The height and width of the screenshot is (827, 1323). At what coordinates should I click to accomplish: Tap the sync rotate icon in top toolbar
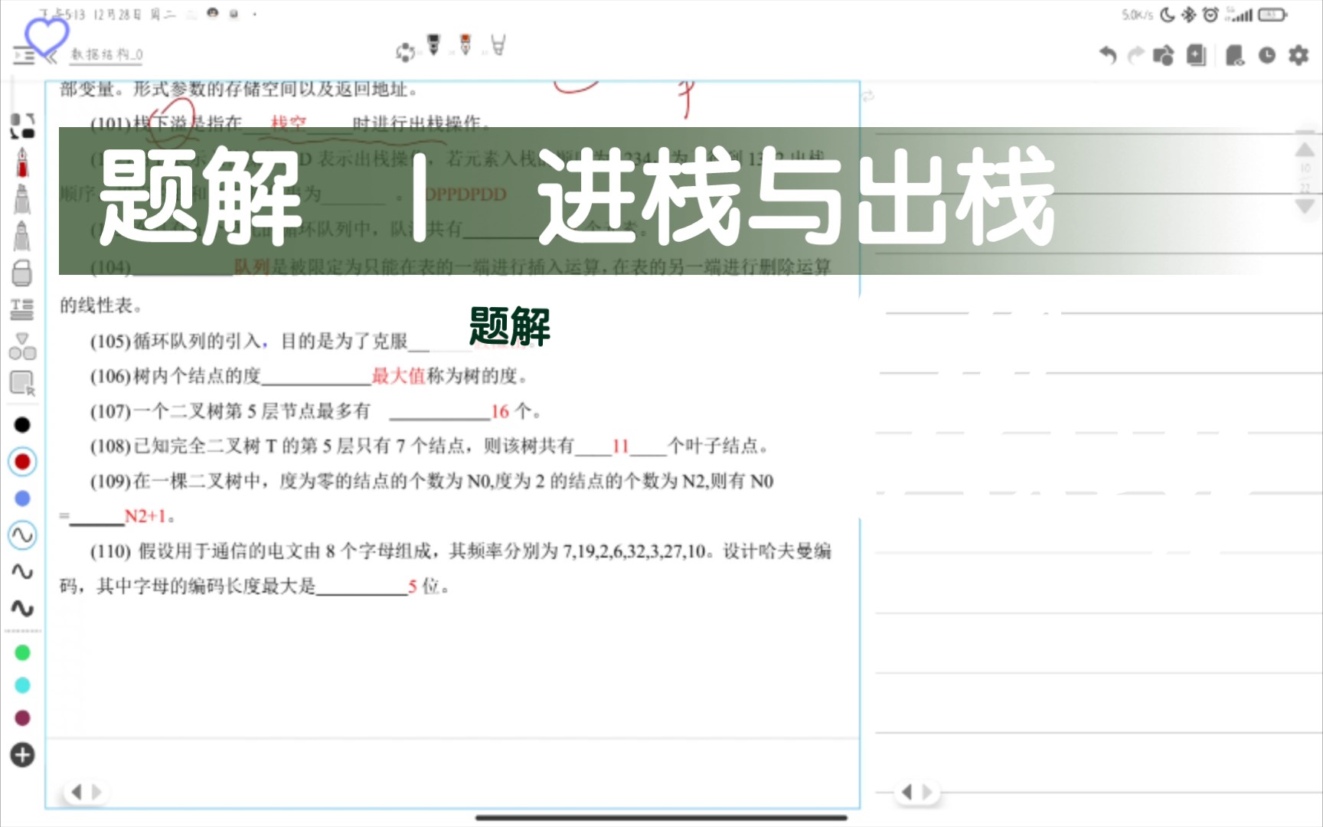click(x=405, y=52)
